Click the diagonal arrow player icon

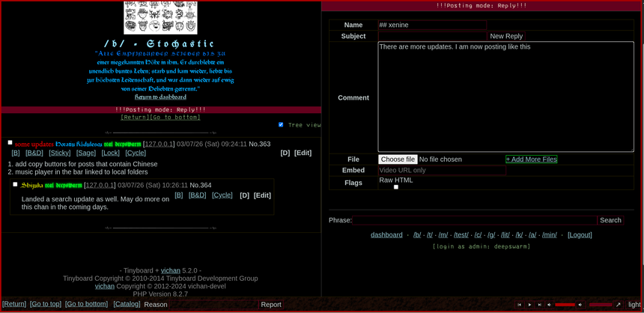(619, 305)
